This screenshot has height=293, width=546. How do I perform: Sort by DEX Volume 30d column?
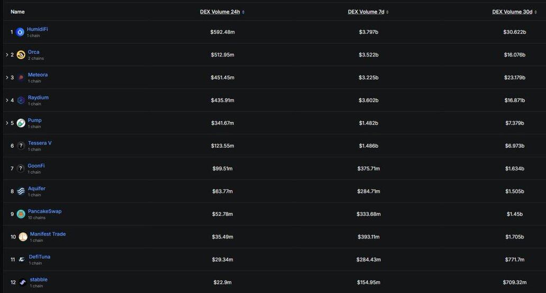[x=514, y=12]
